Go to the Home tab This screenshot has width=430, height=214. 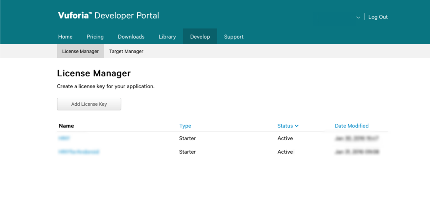(x=65, y=37)
